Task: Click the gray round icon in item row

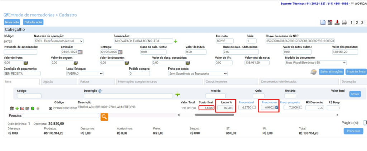Action: 38,109
